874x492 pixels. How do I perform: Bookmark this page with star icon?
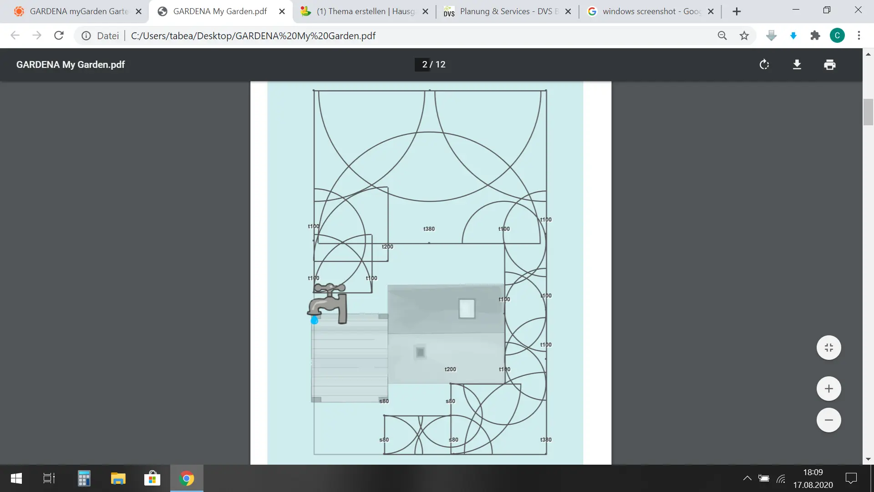point(744,36)
